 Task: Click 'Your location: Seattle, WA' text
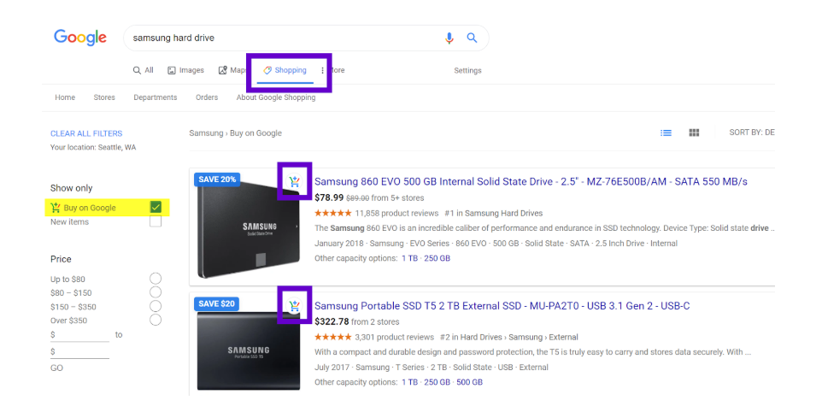tap(93, 147)
